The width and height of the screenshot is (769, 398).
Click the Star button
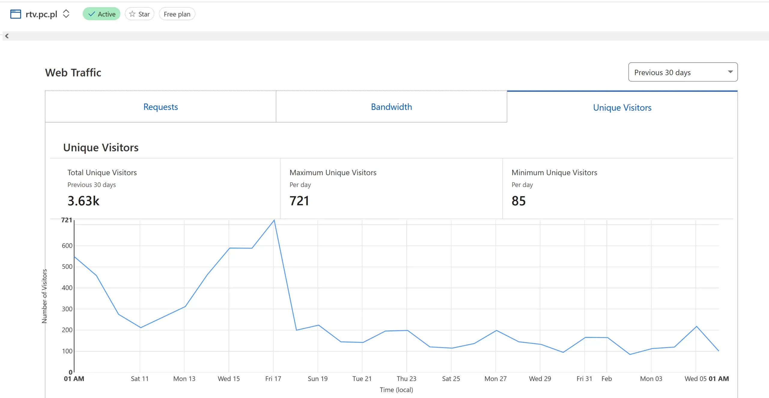(140, 14)
